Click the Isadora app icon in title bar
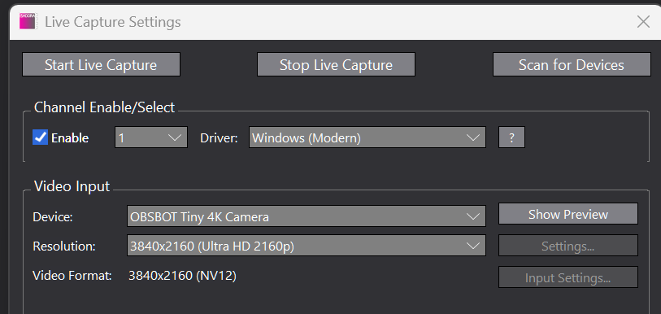 click(x=28, y=21)
